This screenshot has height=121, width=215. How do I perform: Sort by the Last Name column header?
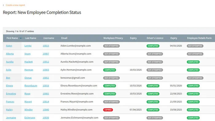31,38
